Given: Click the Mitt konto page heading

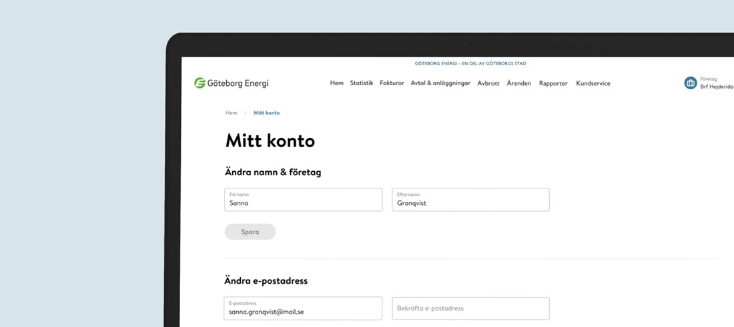Looking at the screenshot, I should [x=270, y=141].
